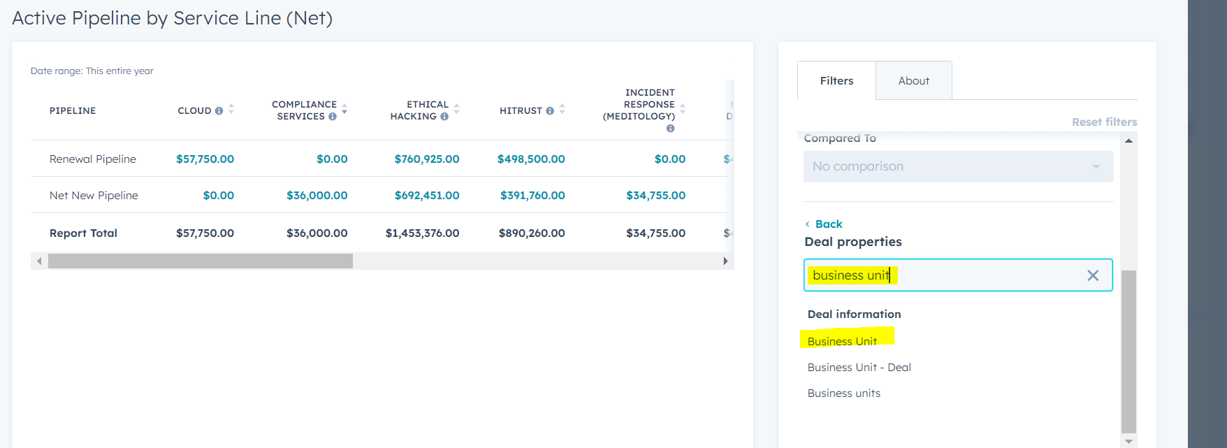Click Reset filters link
This screenshot has width=1227, height=448.
pos(1104,122)
